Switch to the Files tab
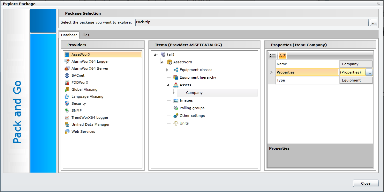 click(x=85, y=35)
